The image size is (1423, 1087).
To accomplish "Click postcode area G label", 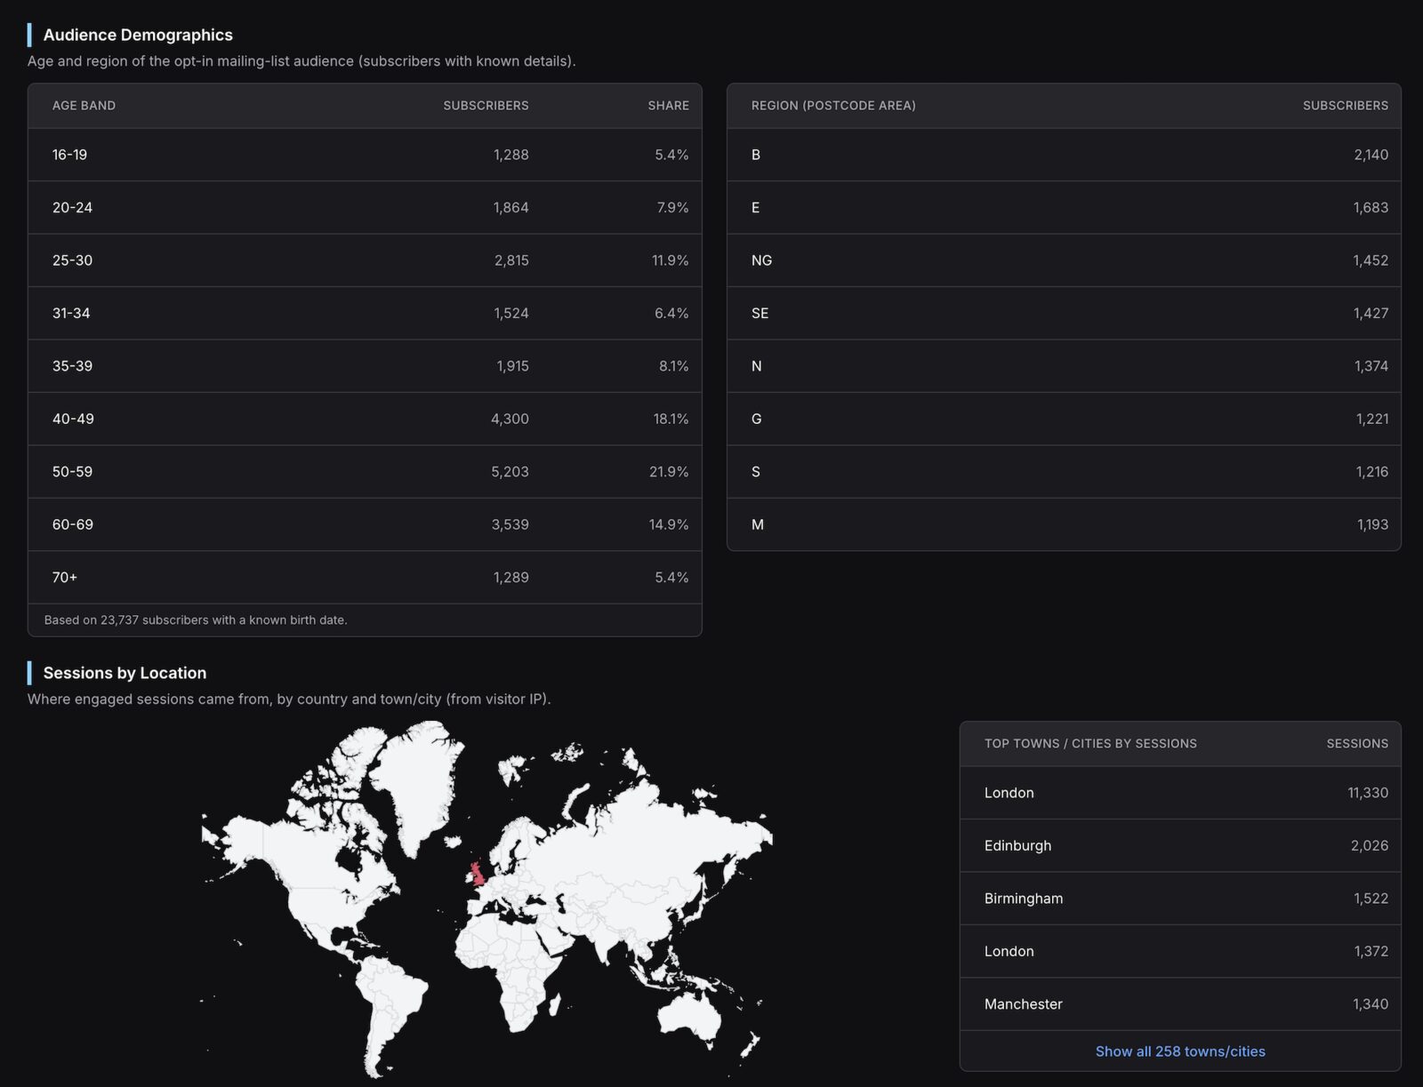I will (x=756, y=419).
